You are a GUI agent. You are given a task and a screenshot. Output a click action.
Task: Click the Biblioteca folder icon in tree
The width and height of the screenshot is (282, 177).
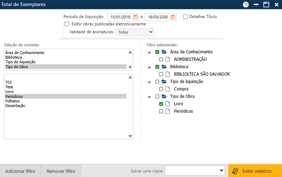coord(164,67)
